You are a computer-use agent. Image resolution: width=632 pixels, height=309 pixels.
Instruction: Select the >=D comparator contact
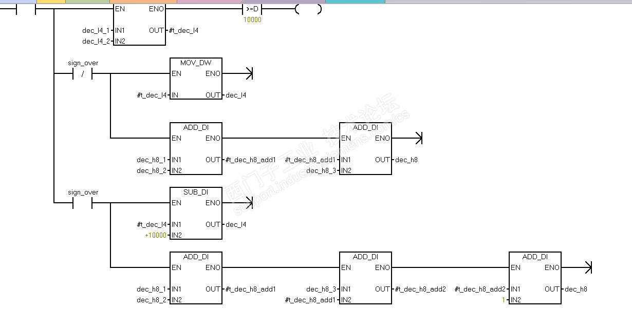click(x=252, y=9)
